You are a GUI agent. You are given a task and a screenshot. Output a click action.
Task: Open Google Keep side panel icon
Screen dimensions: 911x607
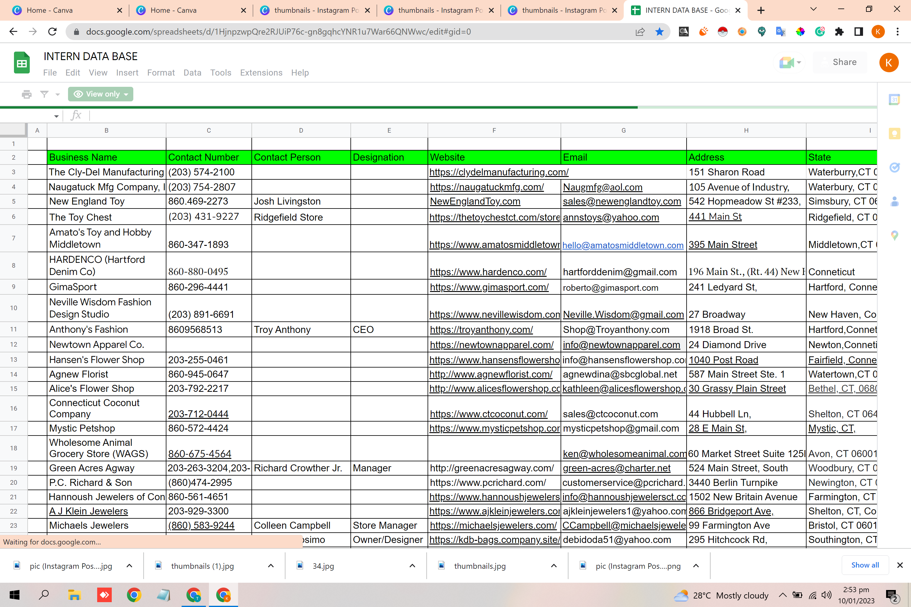pyautogui.click(x=894, y=134)
